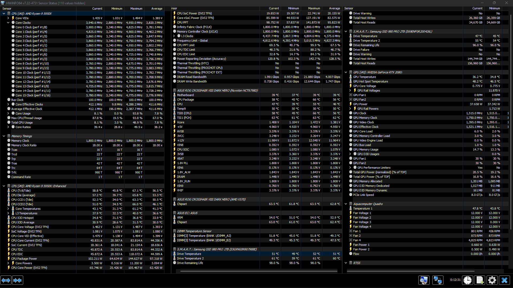
Task: Click the chip icon beside NVIDIA GeForce RTX 2080
Action: tap(351, 72)
